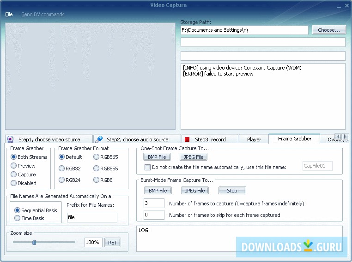The height and width of the screenshot is (262, 352).
Task: Click the number of frames to capture field
Action: (154, 203)
